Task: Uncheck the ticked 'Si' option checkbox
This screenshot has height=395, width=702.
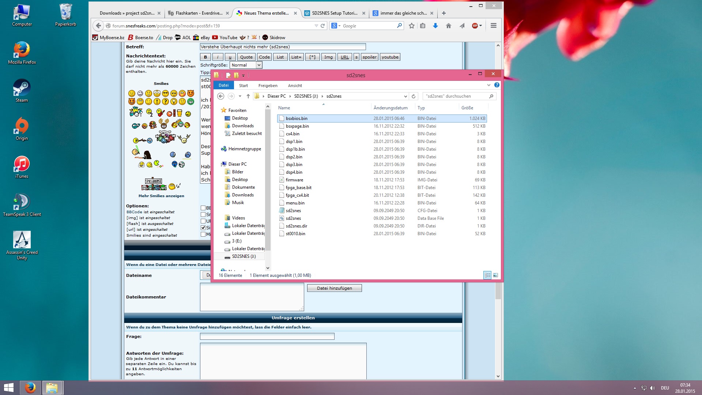Action: (203, 227)
